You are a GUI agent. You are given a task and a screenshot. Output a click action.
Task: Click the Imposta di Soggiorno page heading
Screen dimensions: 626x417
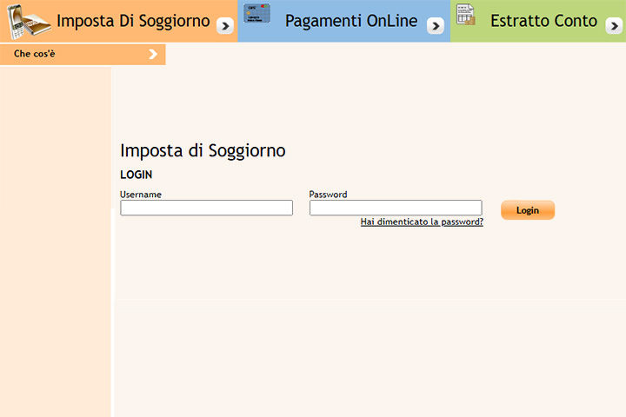(203, 150)
